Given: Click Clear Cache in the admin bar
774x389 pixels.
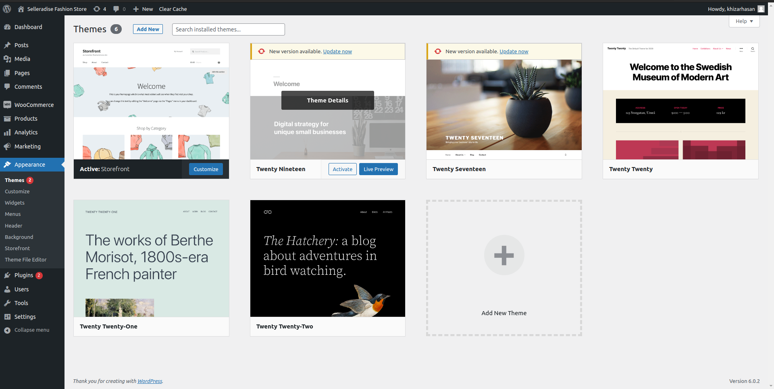Looking at the screenshot, I should coord(173,9).
